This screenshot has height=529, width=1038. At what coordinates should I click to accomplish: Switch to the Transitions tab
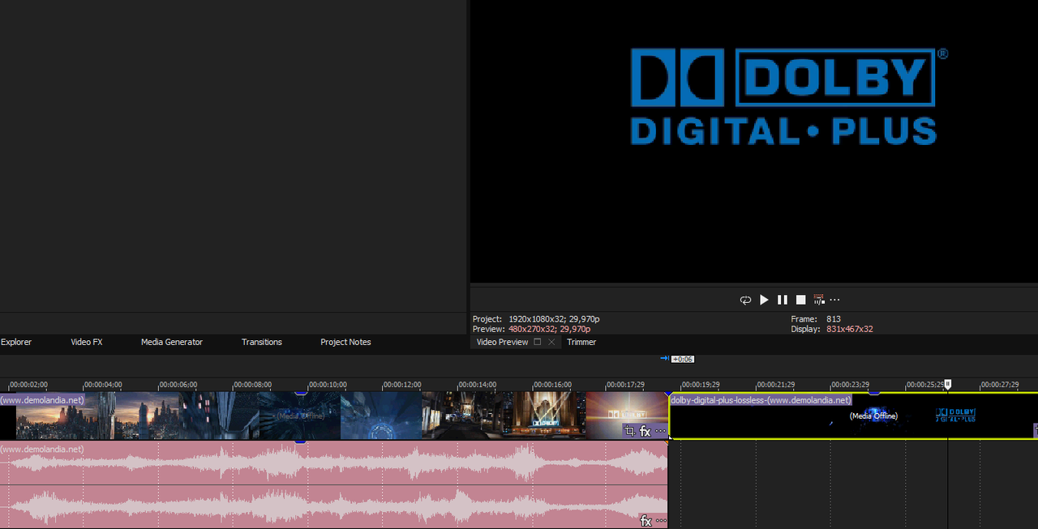pyautogui.click(x=262, y=342)
